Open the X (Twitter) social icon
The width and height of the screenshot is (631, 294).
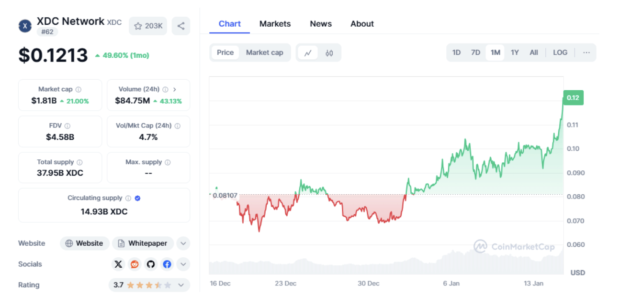pos(118,264)
